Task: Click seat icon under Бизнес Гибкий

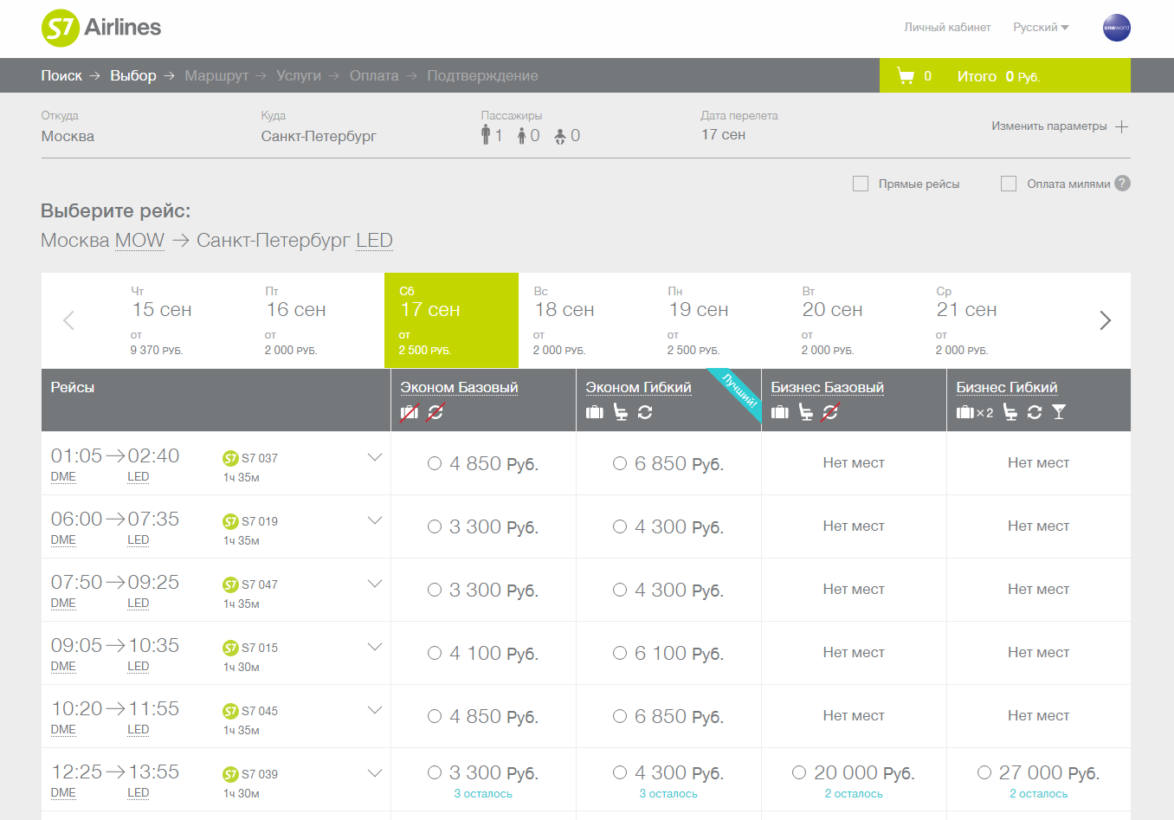Action: 1010,412
